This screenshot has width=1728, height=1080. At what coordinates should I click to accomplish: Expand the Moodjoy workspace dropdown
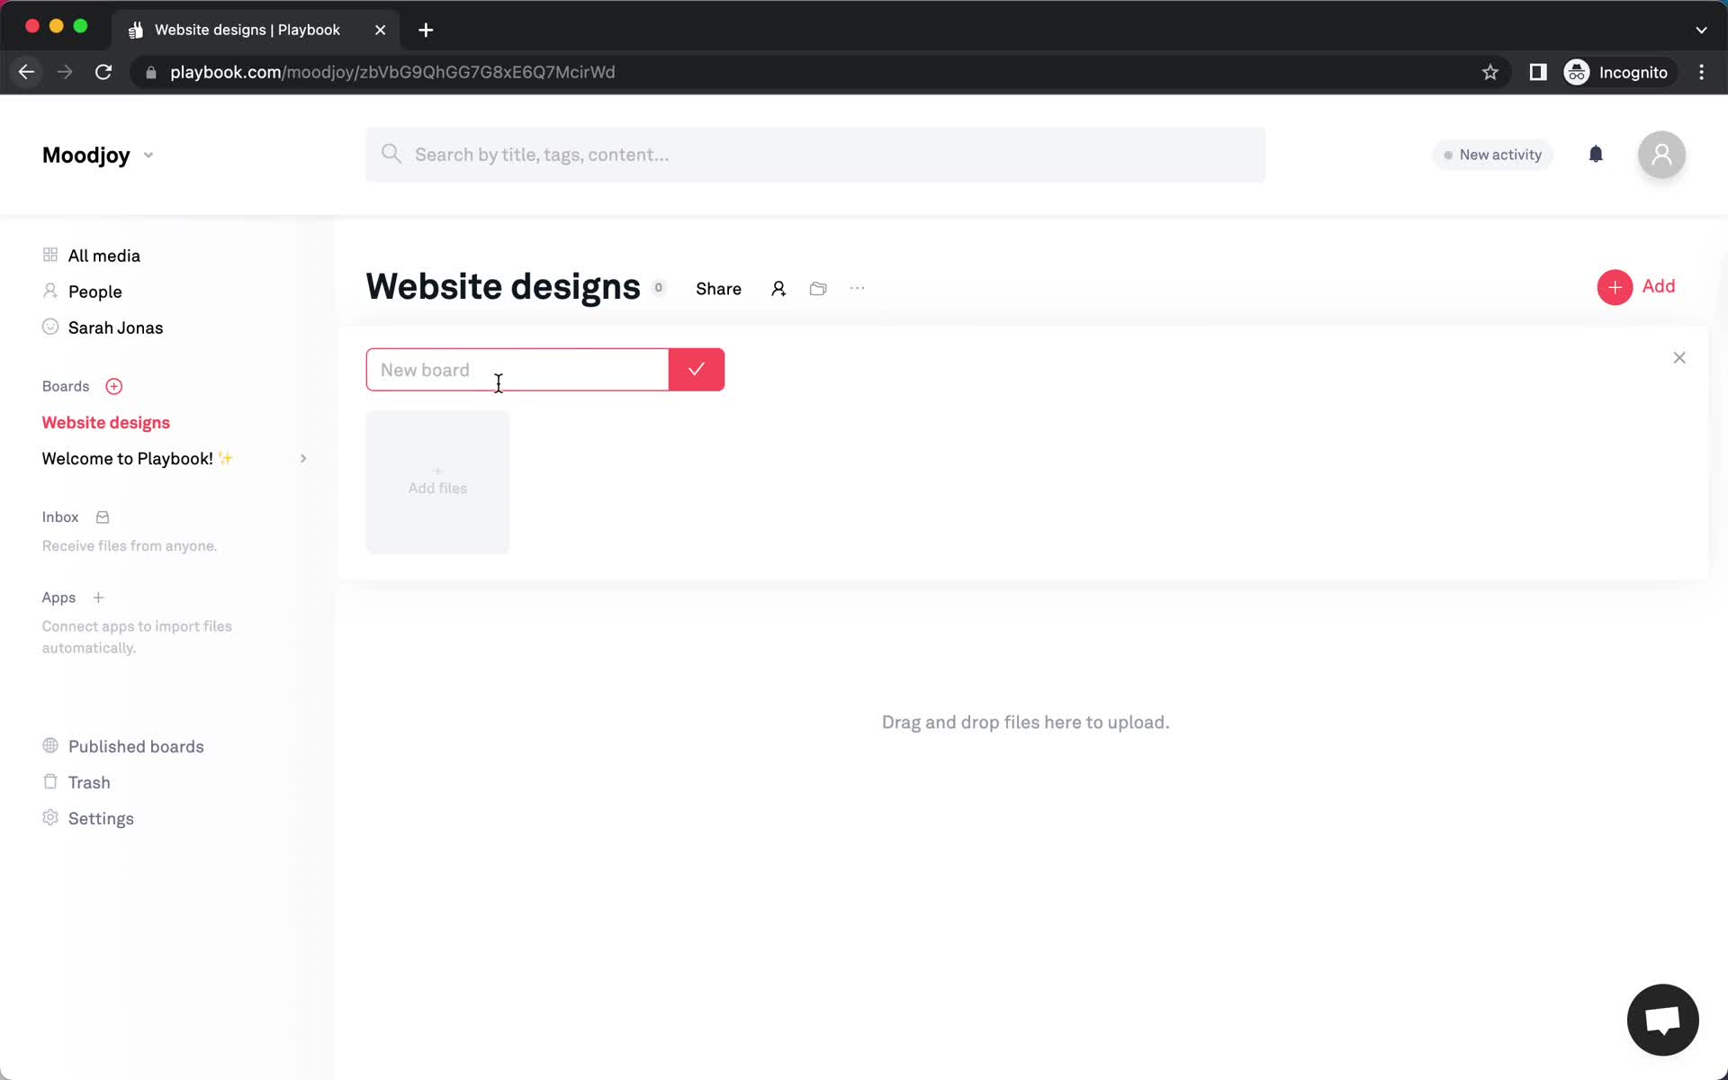pyautogui.click(x=148, y=154)
